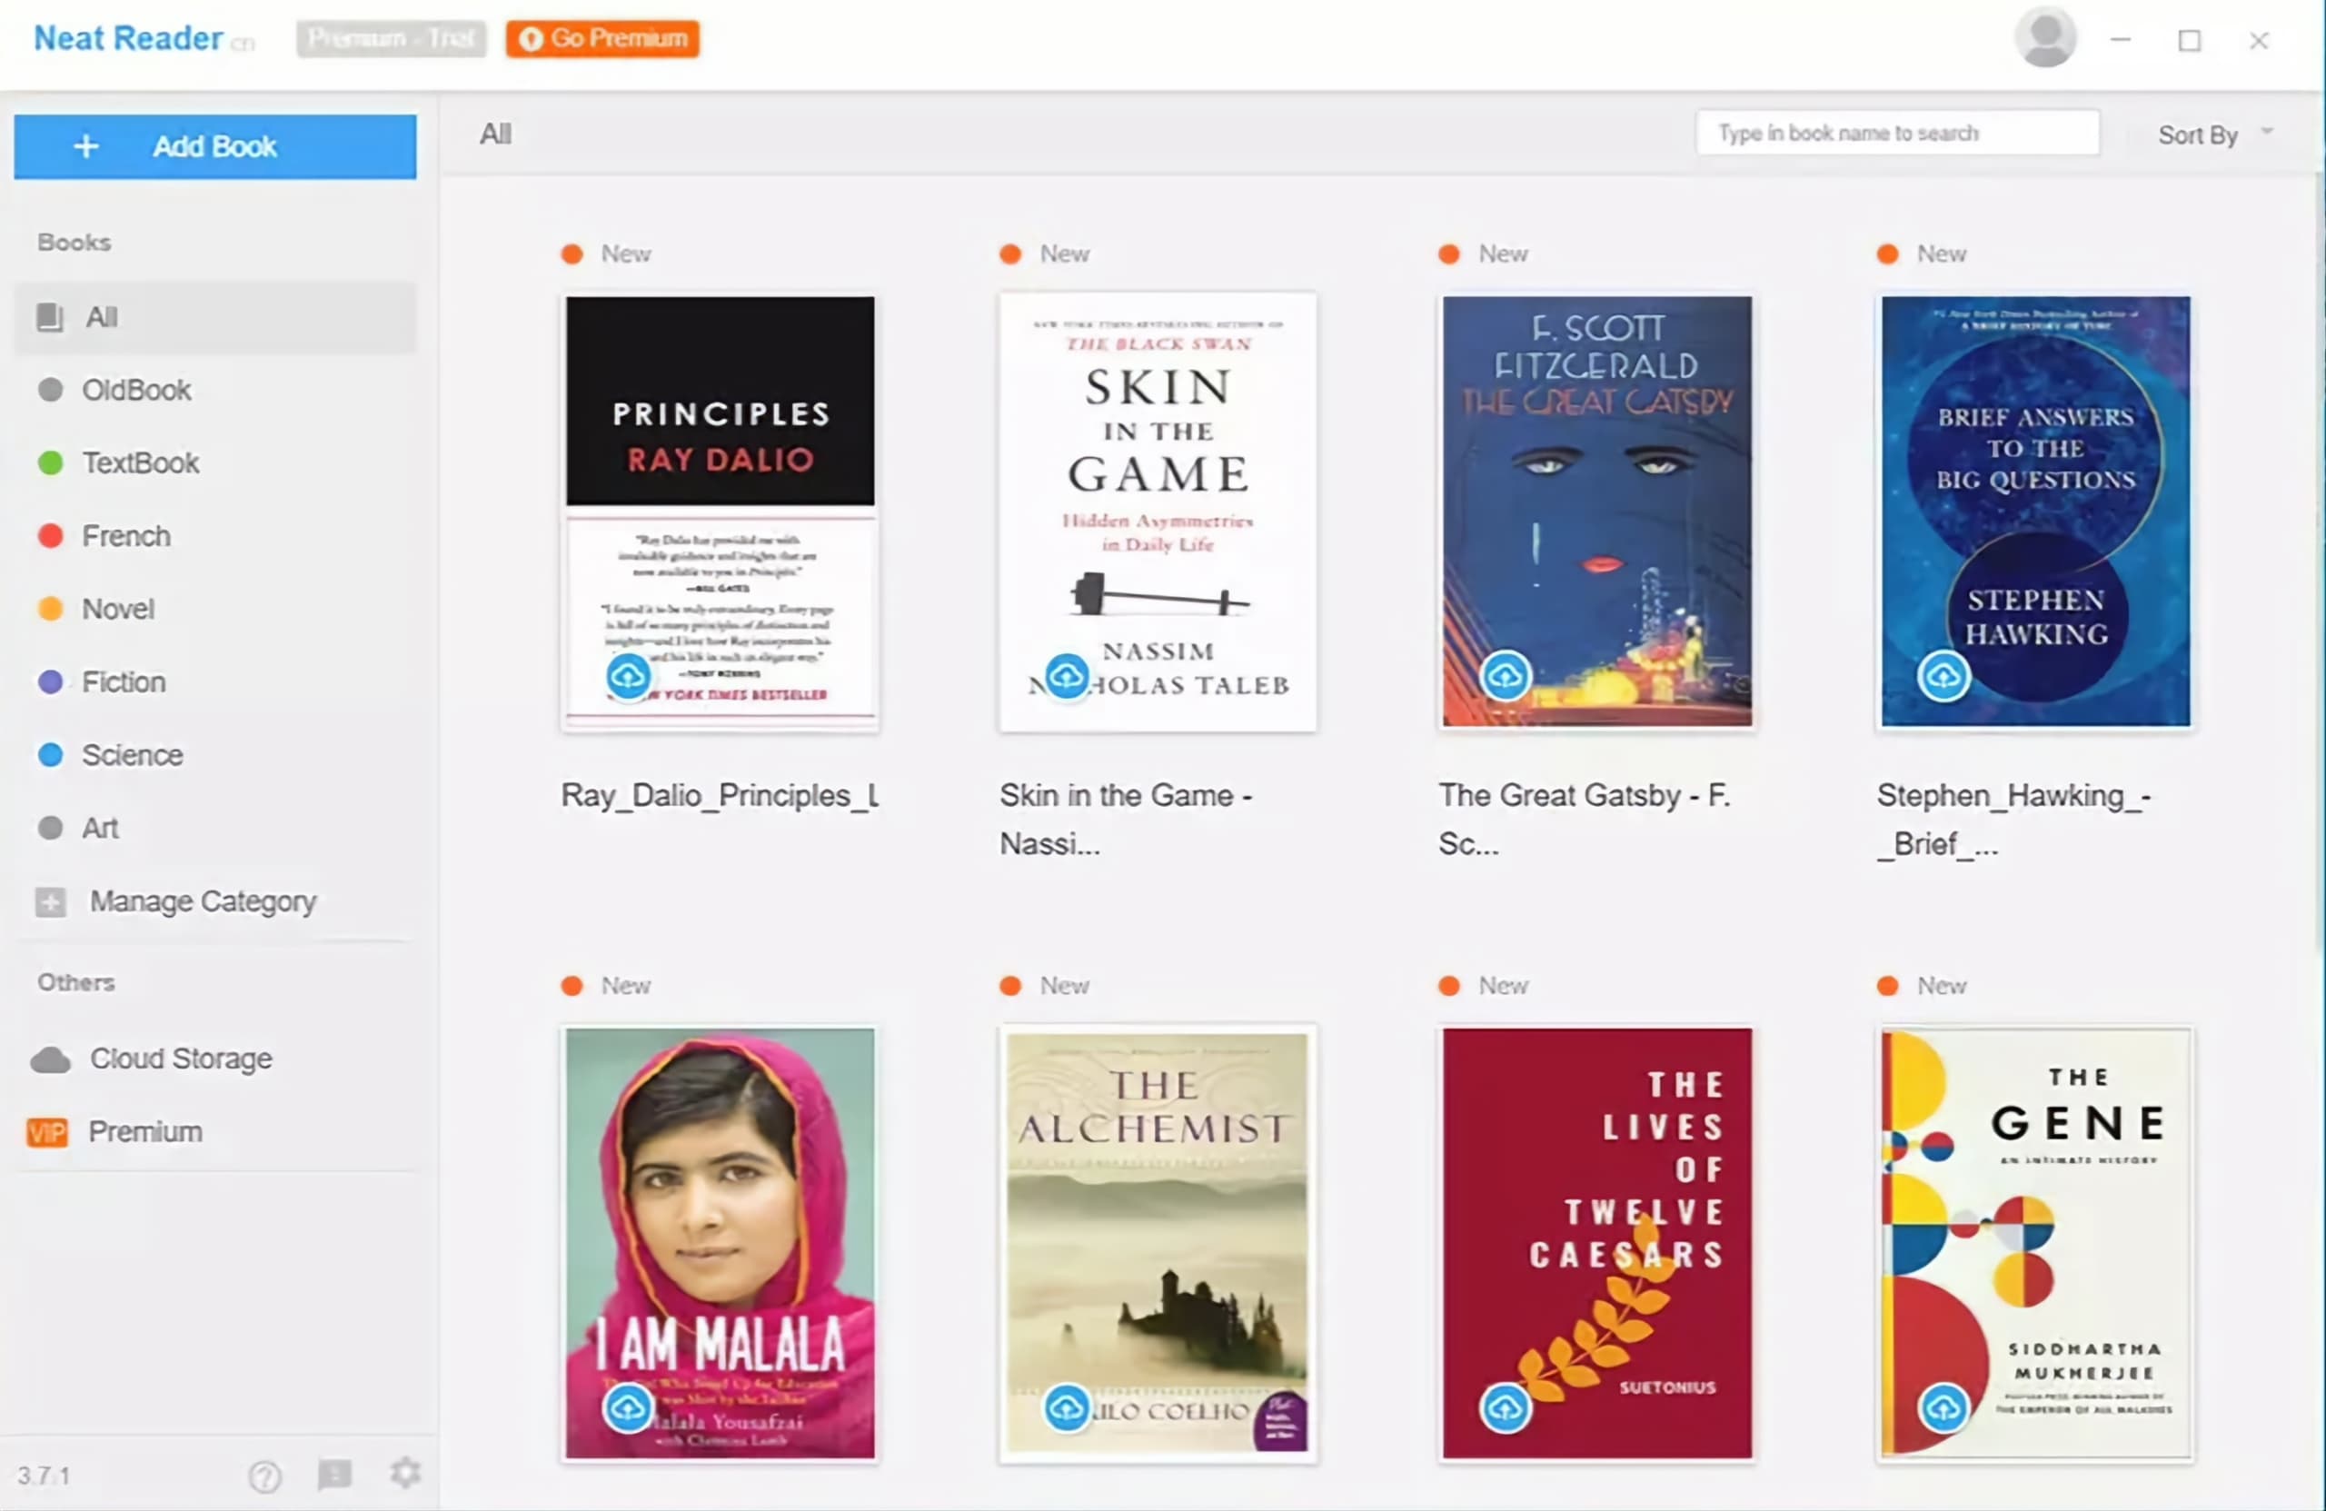Click the Premium - Trial badge
2326x1511 pixels.
(x=391, y=38)
